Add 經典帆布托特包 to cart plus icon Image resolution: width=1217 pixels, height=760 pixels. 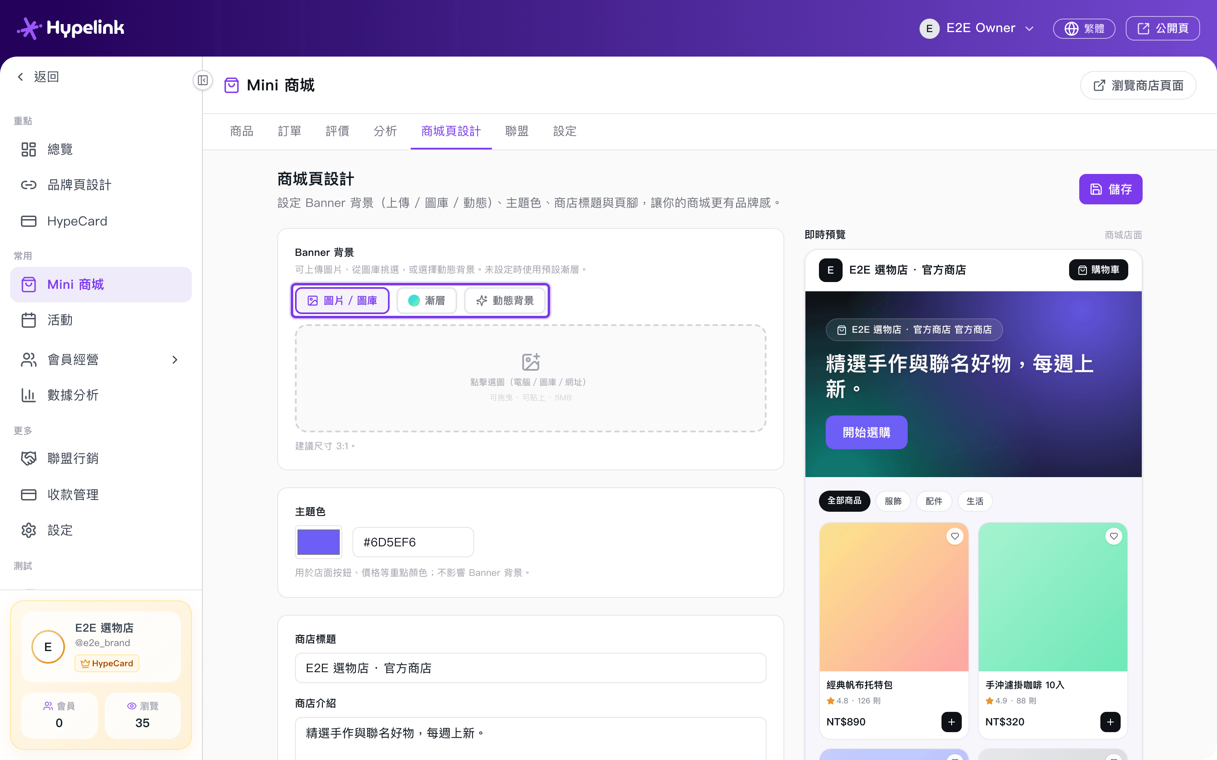(952, 722)
